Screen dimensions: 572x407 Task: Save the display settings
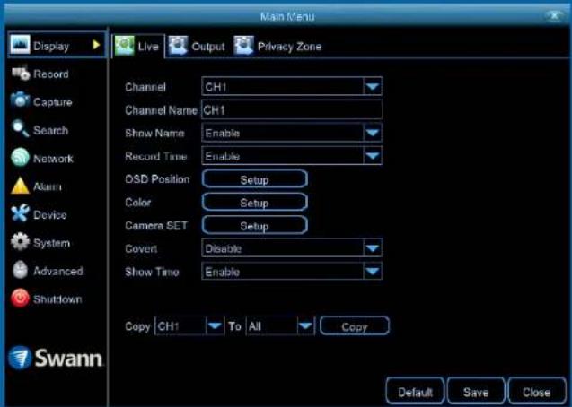click(x=476, y=391)
